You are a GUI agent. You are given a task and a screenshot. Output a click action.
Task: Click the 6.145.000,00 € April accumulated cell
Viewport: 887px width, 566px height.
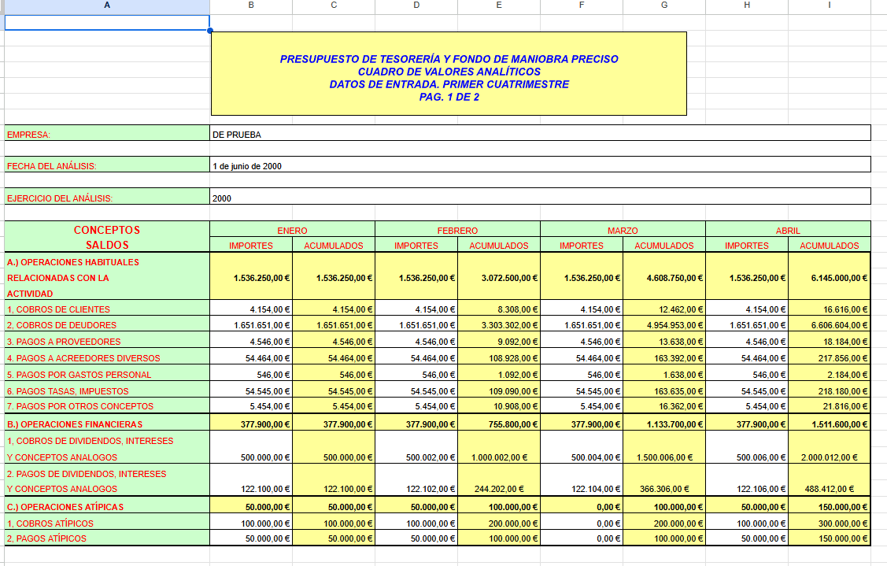click(830, 278)
